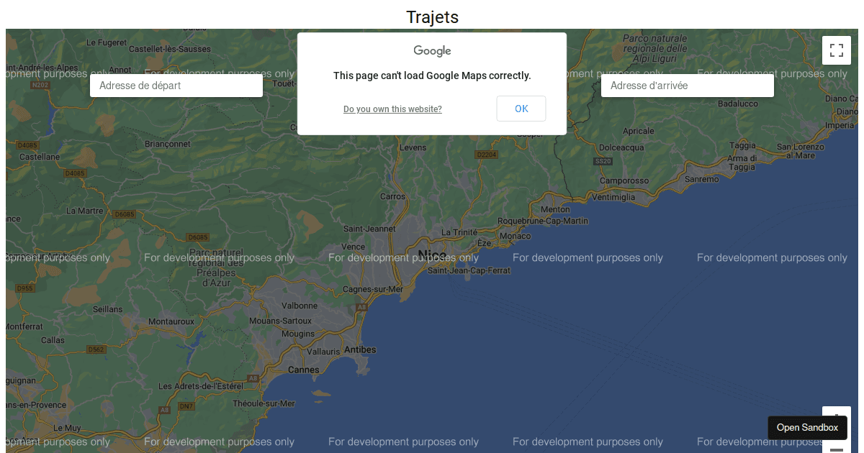Click the 'Monaco' label on the map

[515, 236]
